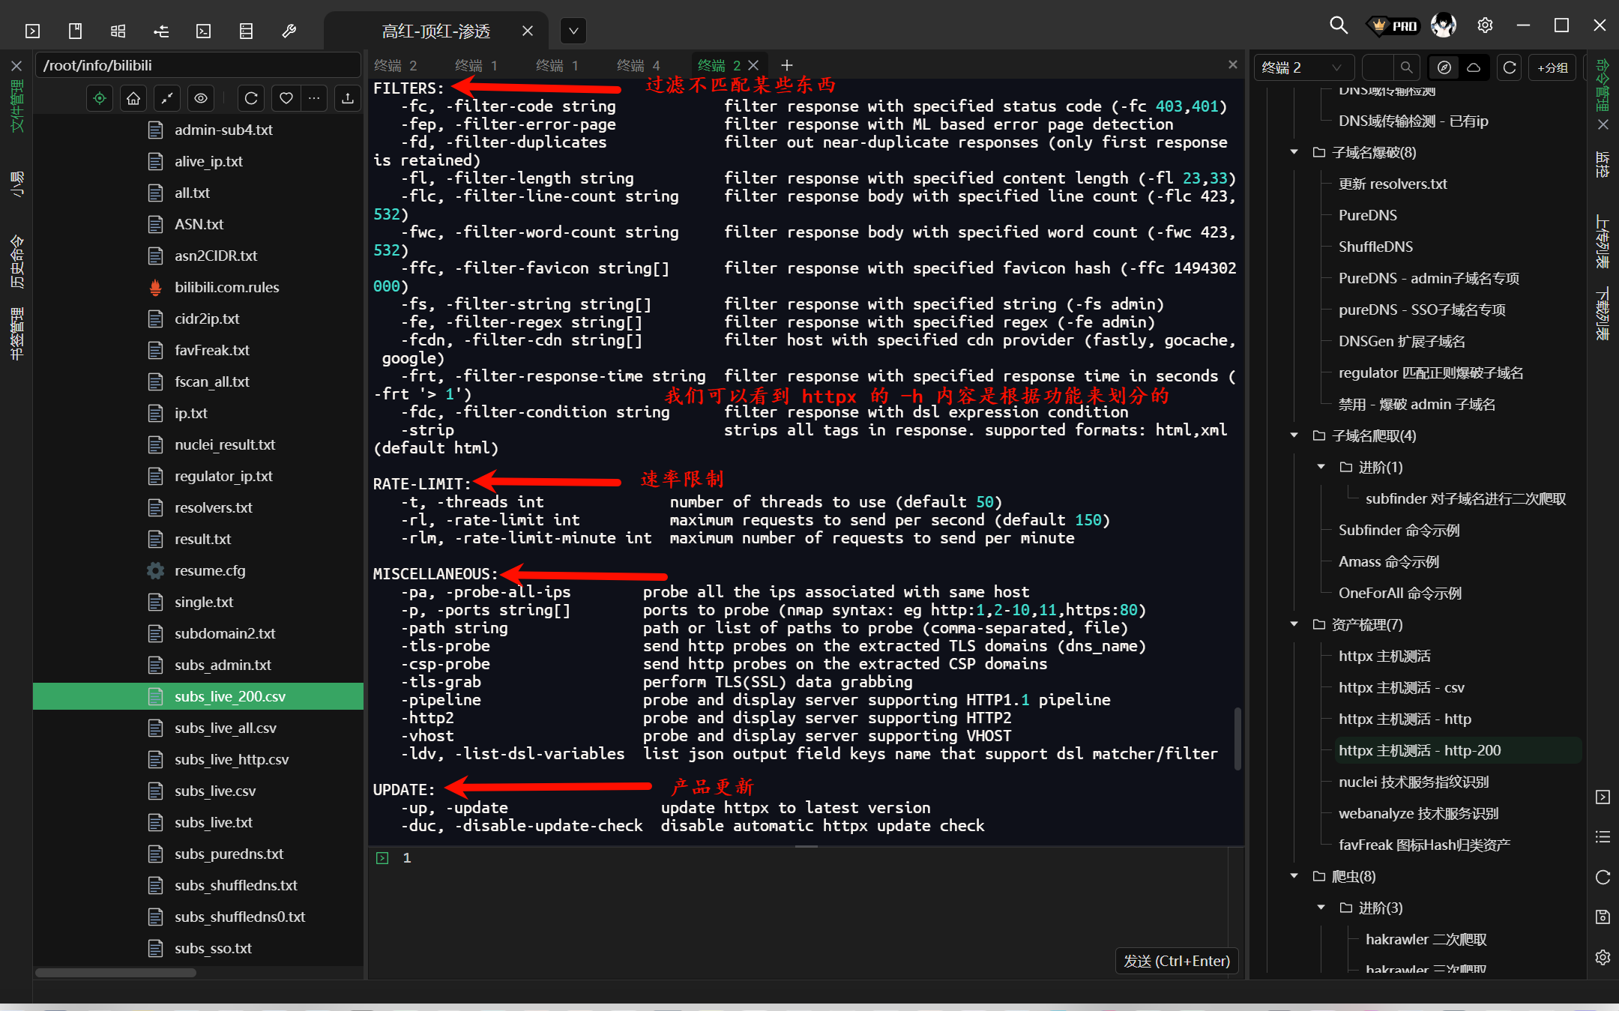Click the /root/info/bilibili path field
1619x1011 pixels.
tap(196, 66)
